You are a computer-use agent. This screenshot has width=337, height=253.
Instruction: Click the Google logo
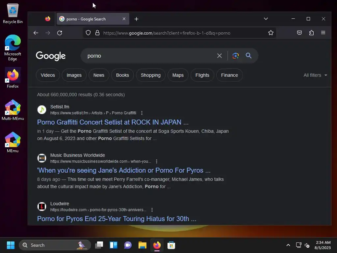pyautogui.click(x=51, y=56)
